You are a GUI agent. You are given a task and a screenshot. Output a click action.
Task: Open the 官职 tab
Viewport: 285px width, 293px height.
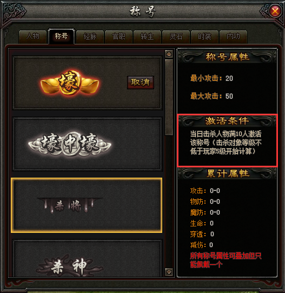click(x=118, y=37)
